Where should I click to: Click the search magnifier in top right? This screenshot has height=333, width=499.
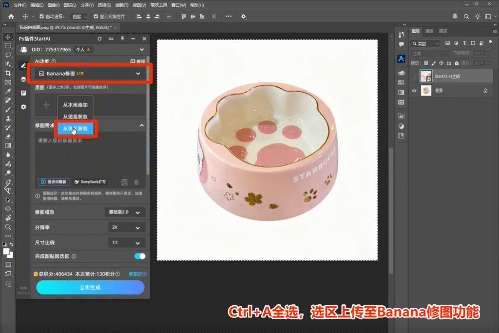coord(466,17)
